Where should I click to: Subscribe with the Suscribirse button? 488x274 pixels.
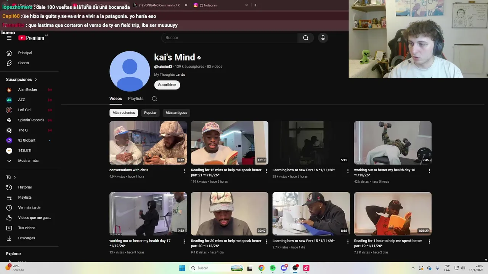pyautogui.click(x=167, y=85)
